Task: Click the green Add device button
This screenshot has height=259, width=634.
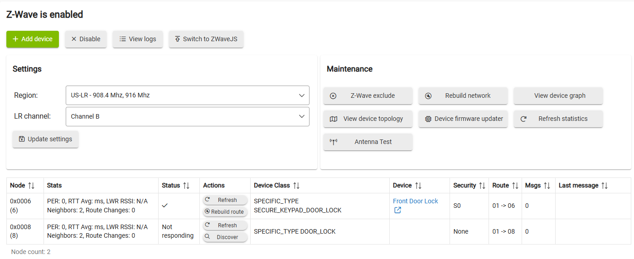Action: pyautogui.click(x=33, y=39)
